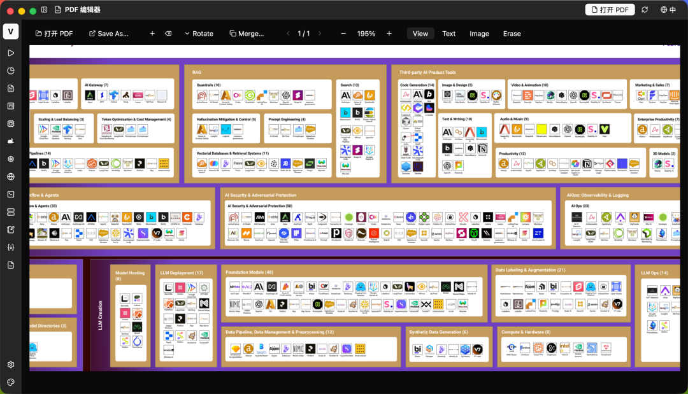Viewport: 688px width, 394px height.
Task: Switch to Image mode tab
Action: point(479,33)
